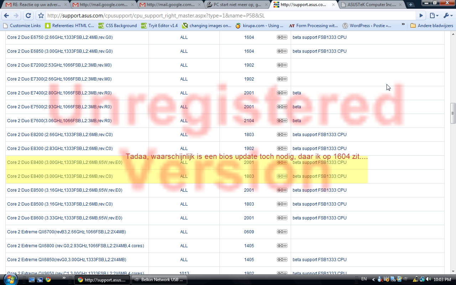Screen dimensions: 456x285
Task: Go back to the previous page
Action: click(6, 16)
